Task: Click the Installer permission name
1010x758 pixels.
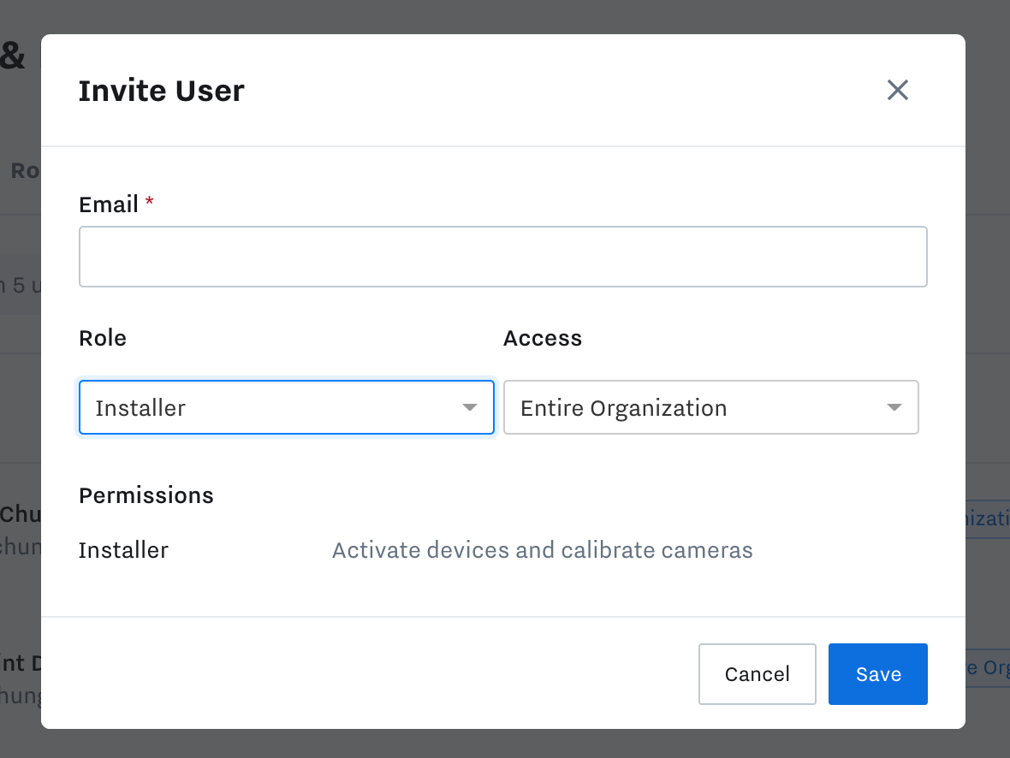Action: [x=123, y=550]
